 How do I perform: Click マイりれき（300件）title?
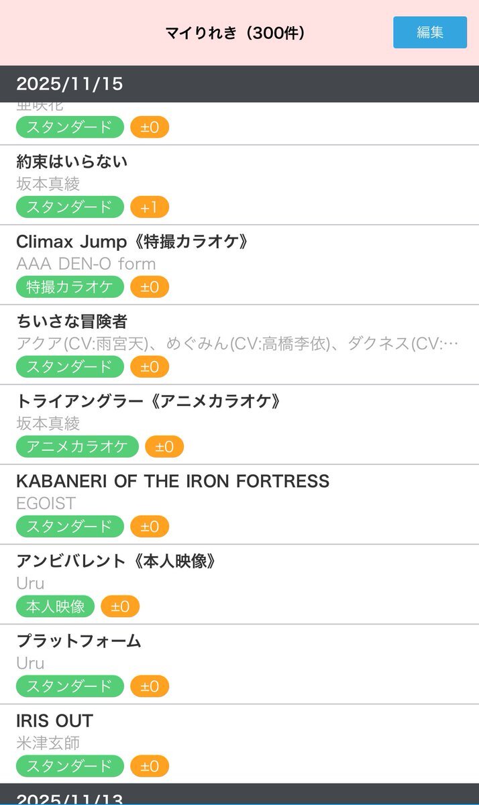(235, 33)
